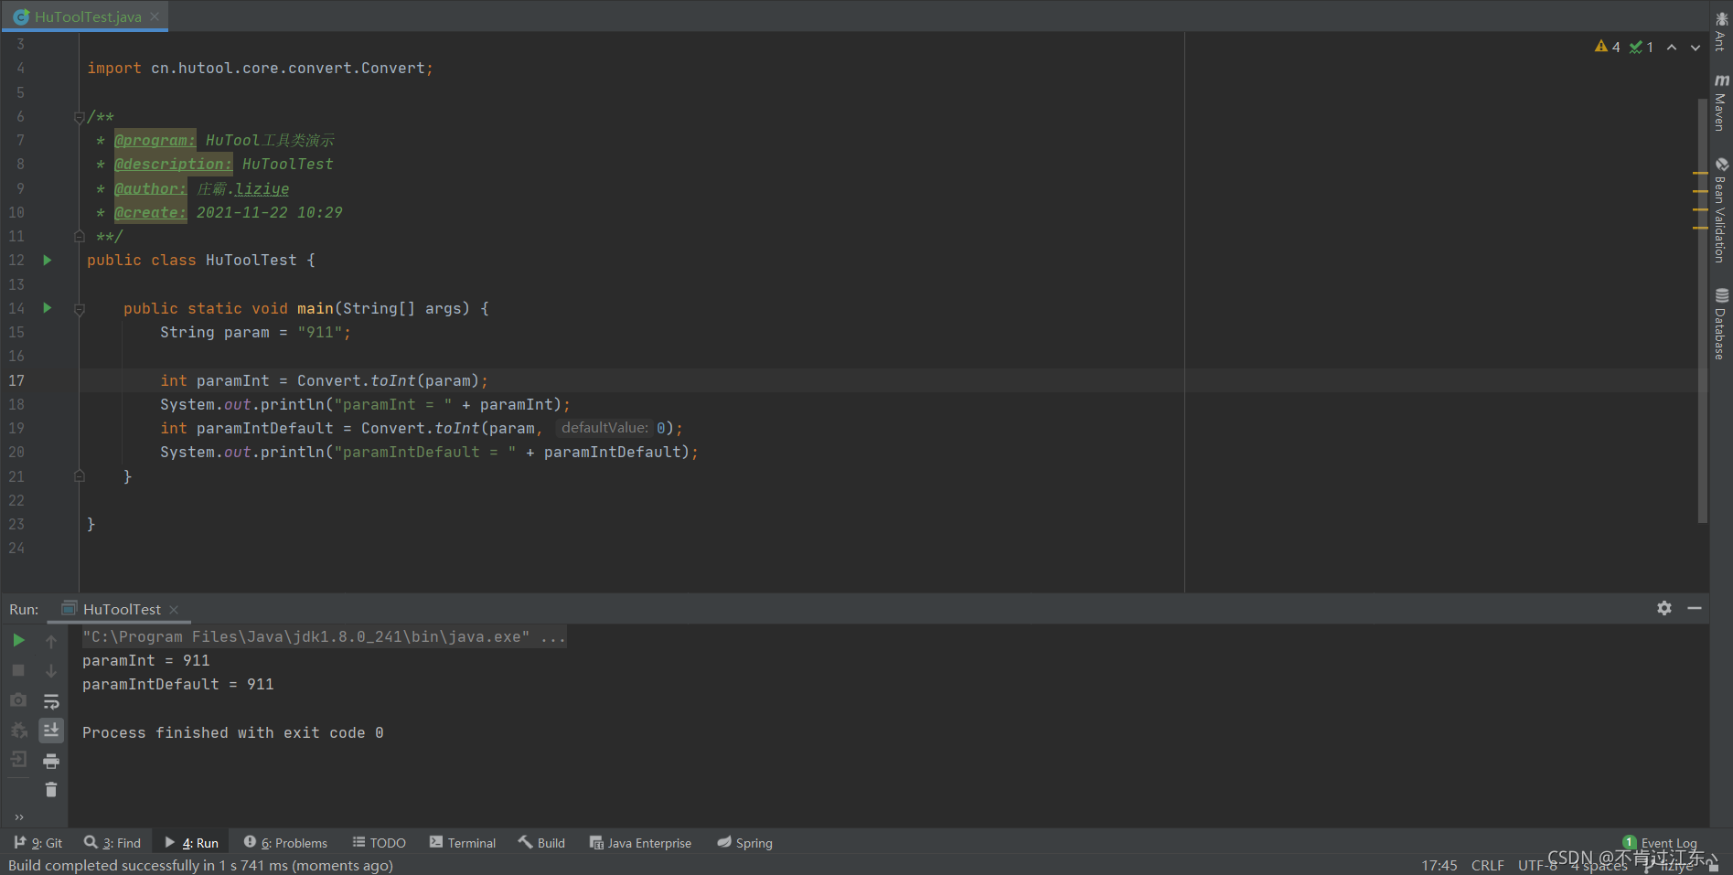Click the @author: doc tag
The image size is (1733, 875).
coord(150,188)
